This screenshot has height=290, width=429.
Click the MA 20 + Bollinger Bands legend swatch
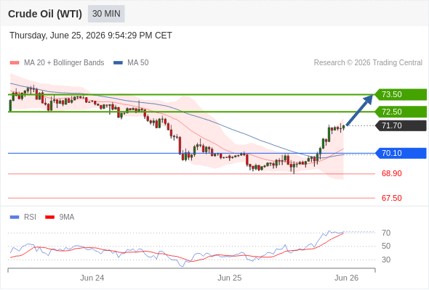pos(15,63)
